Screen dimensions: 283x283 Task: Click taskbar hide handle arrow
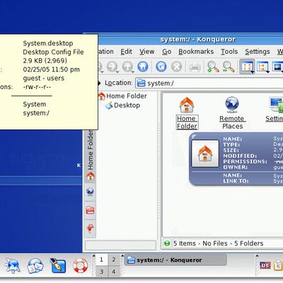point(122,255)
